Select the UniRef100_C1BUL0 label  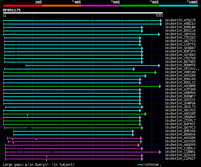click(180, 148)
